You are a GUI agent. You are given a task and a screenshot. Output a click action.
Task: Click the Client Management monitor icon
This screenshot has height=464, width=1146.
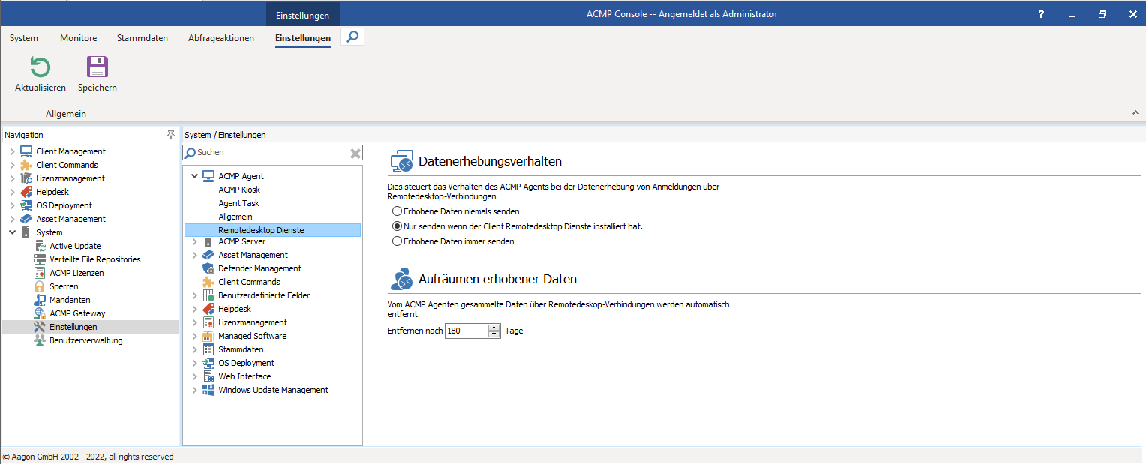[26, 151]
